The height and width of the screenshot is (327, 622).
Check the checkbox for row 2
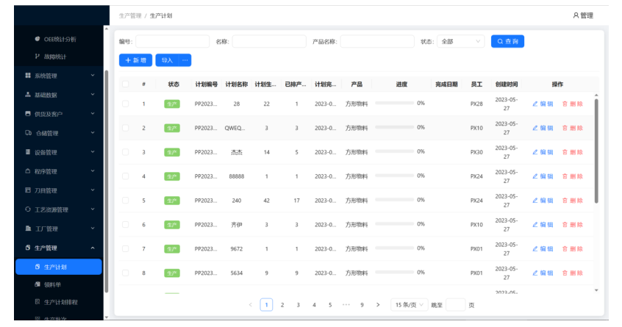pyautogui.click(x=126, y=128)
